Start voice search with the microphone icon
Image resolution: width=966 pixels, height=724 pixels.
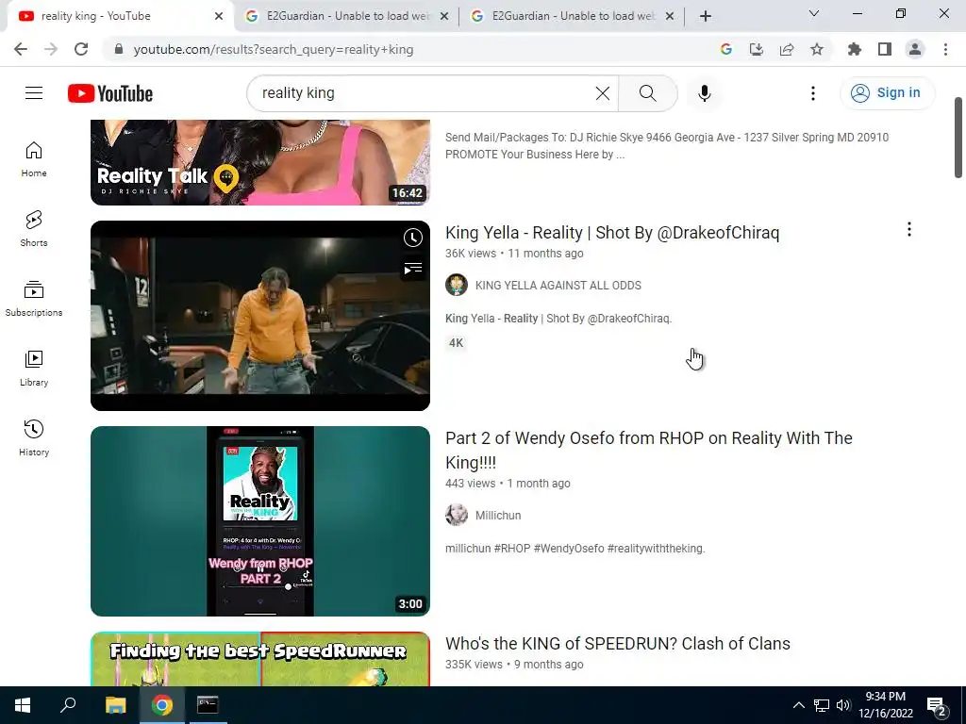tap(704, 93)
